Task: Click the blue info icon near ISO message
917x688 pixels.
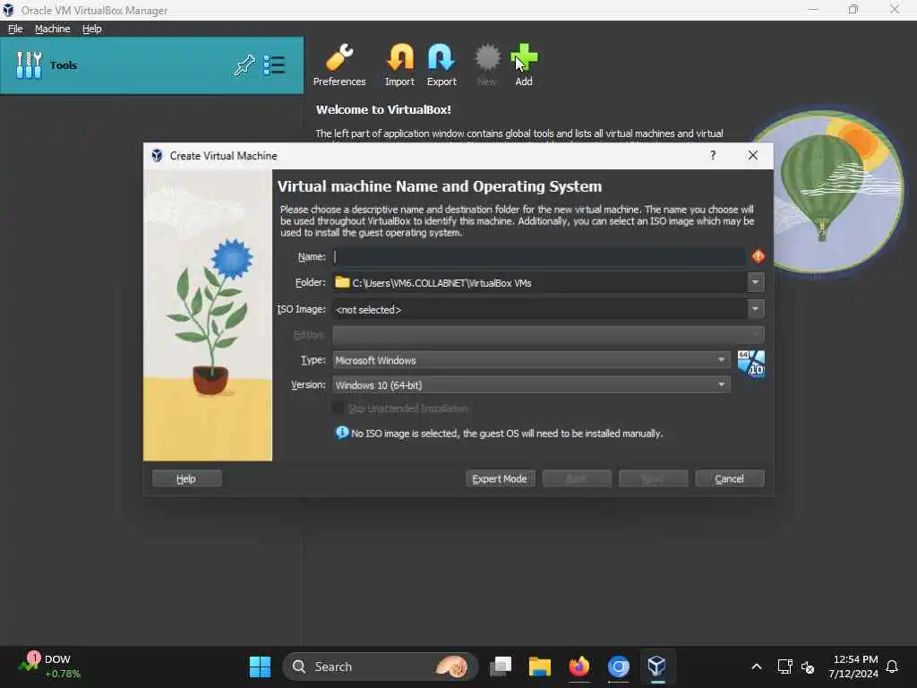Action: coord(341,433)
